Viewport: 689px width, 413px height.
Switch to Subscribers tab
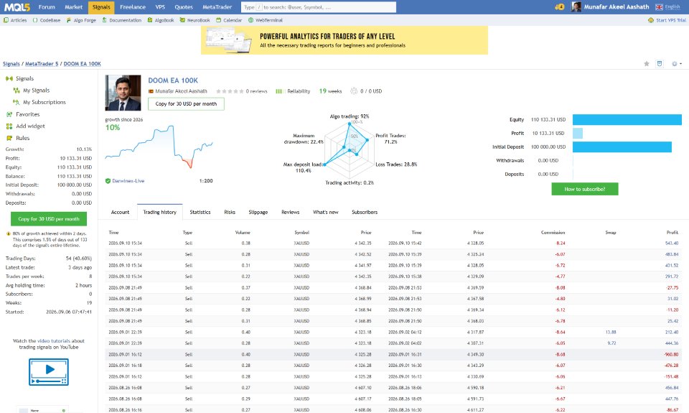click(365, 212)
